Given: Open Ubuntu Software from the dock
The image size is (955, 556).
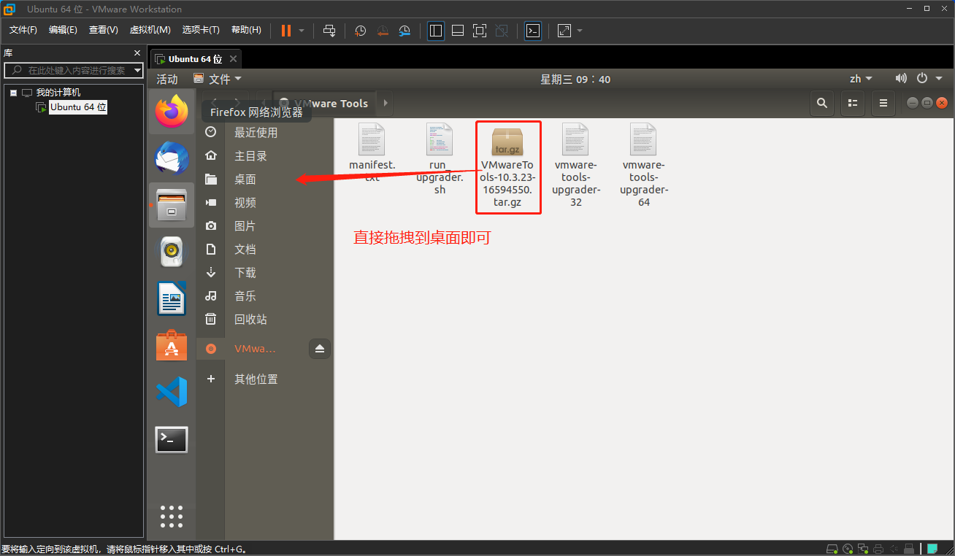Looking at the screenshot, I should tap(172, 345).
